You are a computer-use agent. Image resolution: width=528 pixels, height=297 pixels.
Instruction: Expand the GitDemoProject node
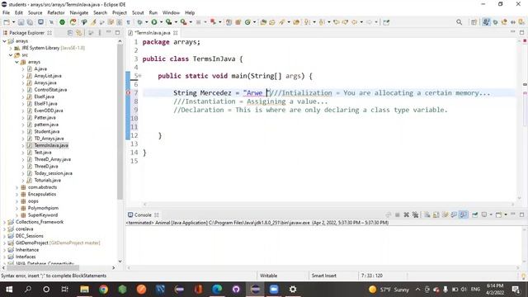[4, 243]
